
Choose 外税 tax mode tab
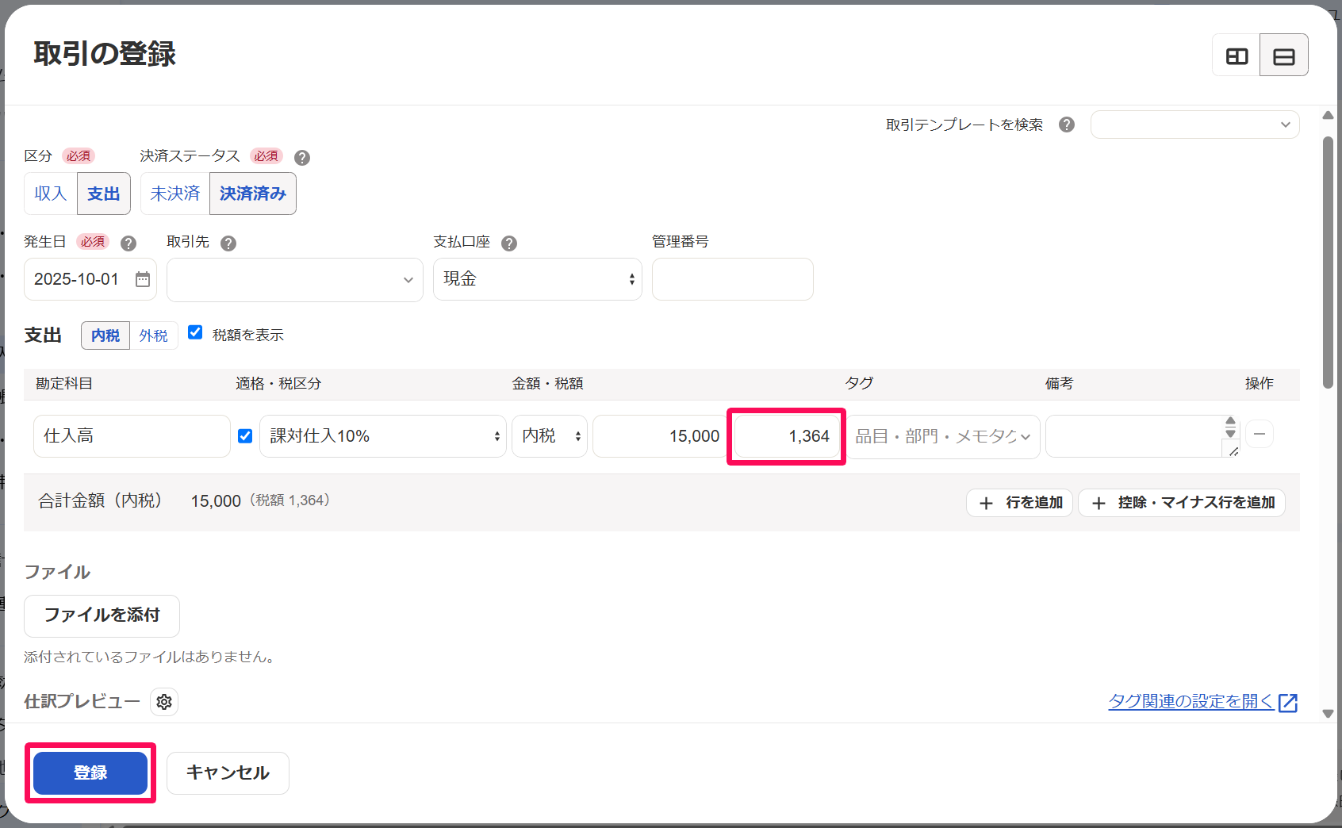pos(154,335)
